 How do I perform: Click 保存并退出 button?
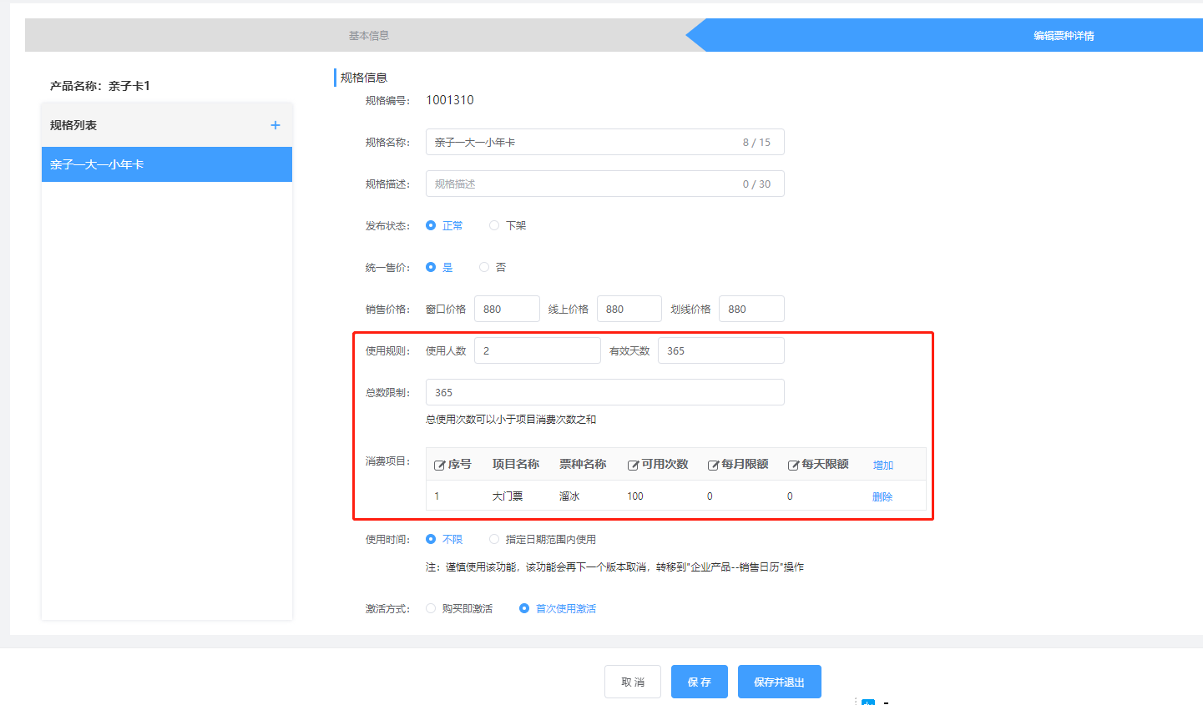(x=779, y=682)
